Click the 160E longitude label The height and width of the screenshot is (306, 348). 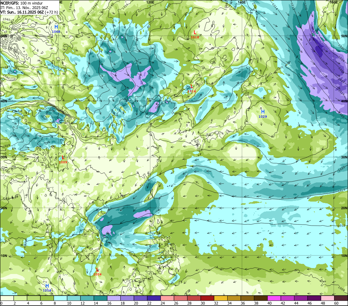334,2
